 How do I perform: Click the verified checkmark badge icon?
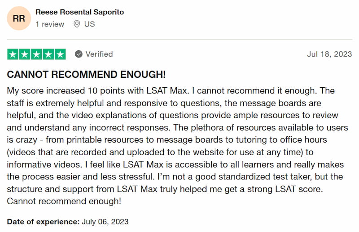coord(79,54)
